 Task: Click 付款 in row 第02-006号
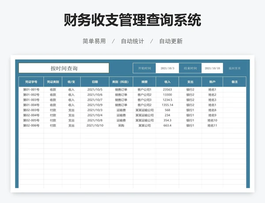(x=53, y=125)
